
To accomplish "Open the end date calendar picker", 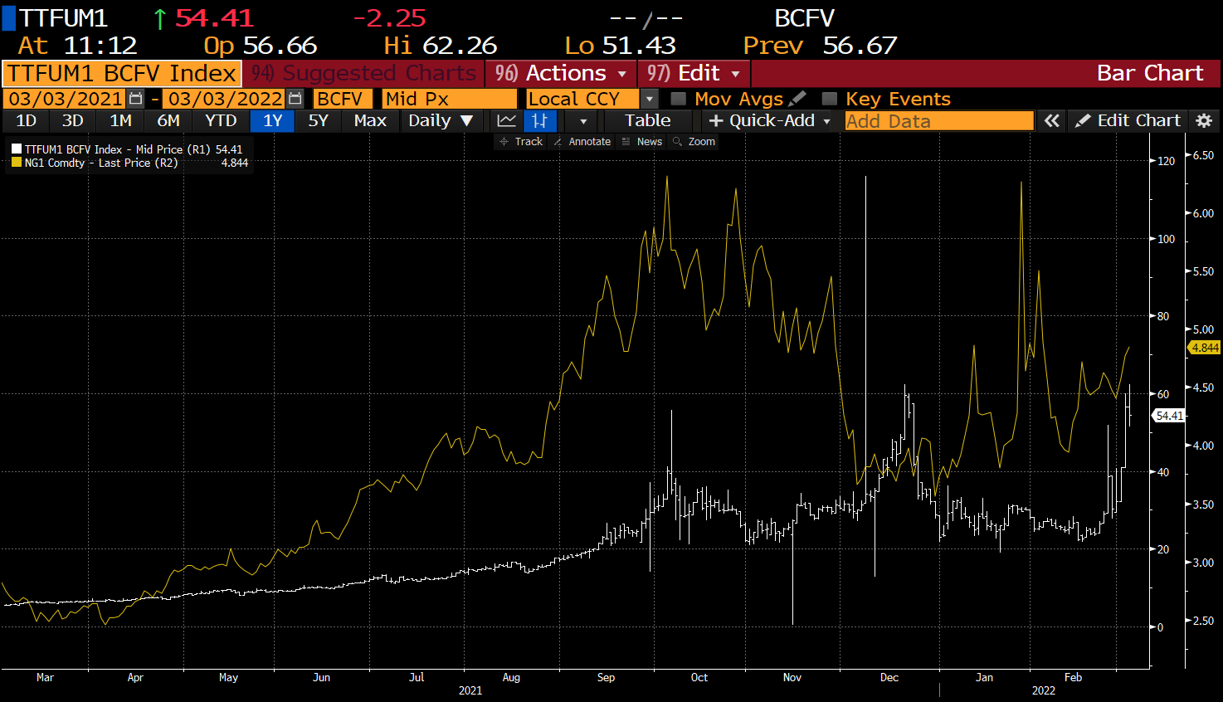I will point(295,99).
